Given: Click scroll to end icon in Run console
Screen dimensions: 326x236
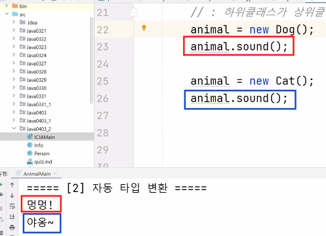Looking at the screenshot, I should point(12,216).
